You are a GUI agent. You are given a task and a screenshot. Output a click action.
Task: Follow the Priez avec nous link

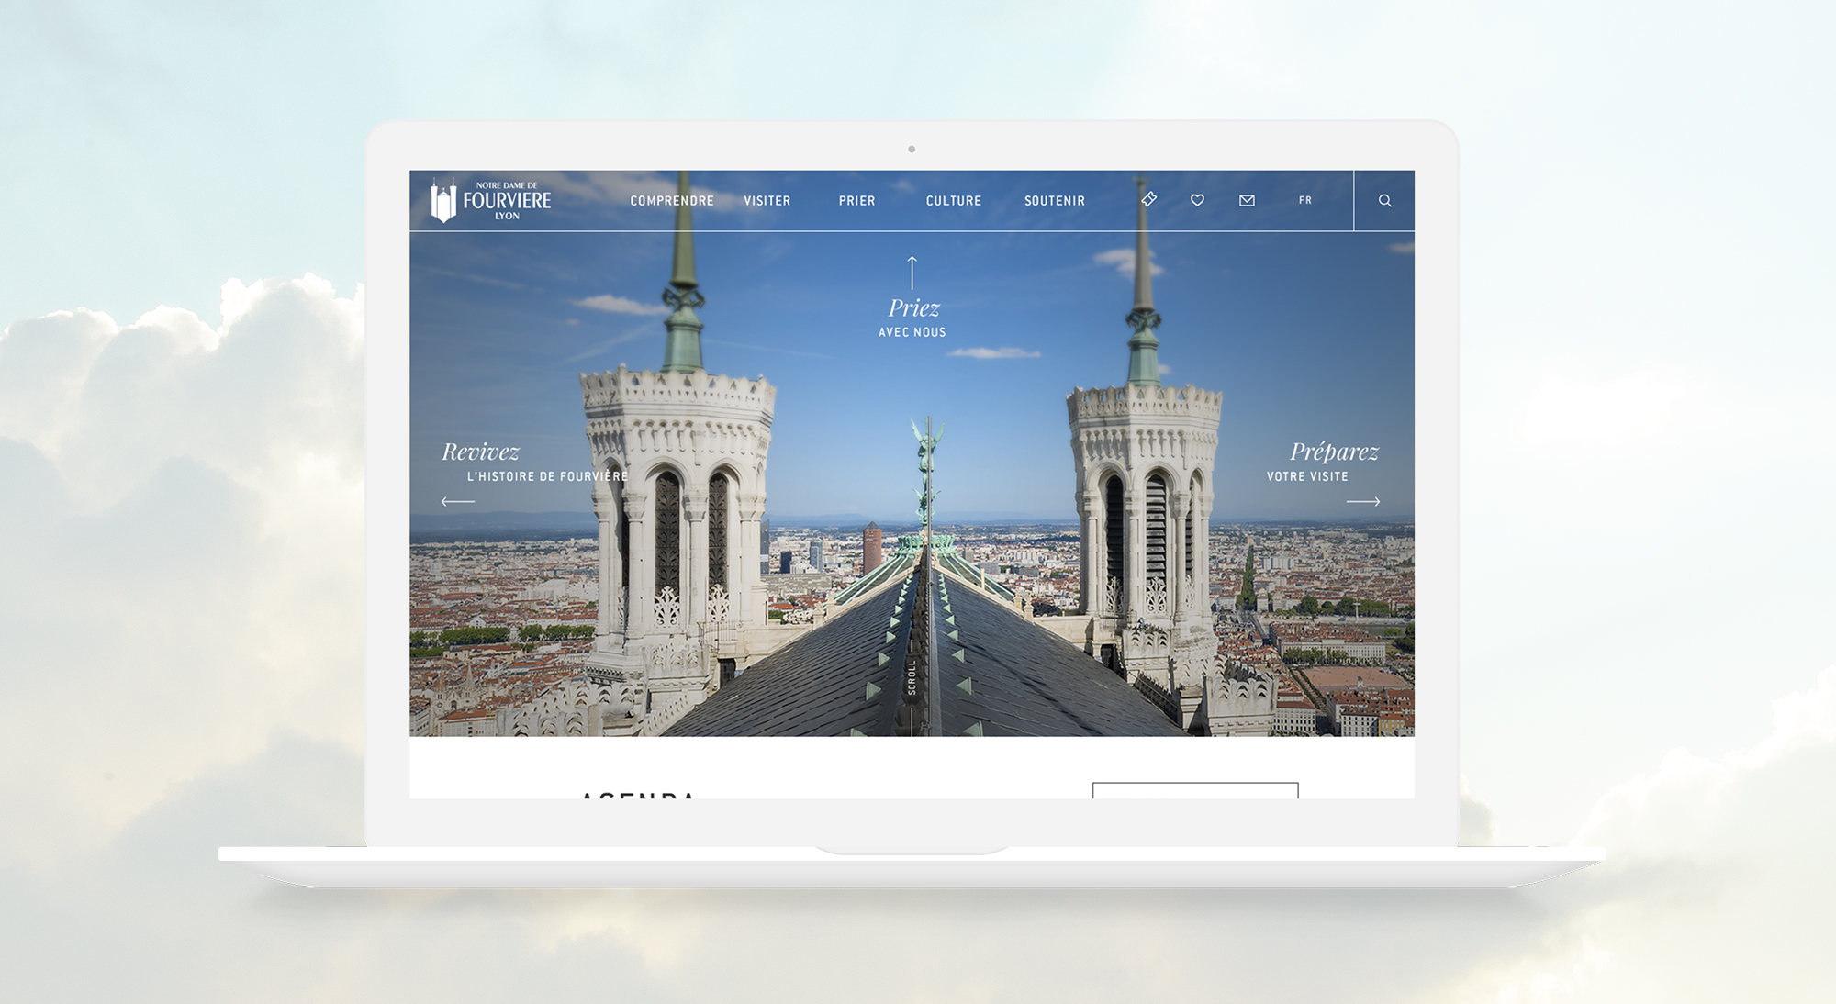pos(912,317)
